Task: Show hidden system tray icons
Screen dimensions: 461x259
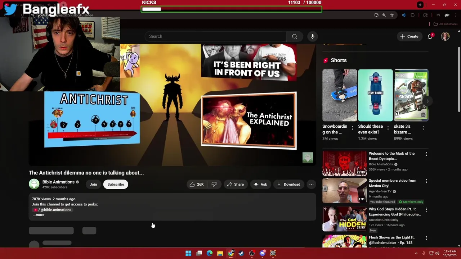Action: pos(416,253)
